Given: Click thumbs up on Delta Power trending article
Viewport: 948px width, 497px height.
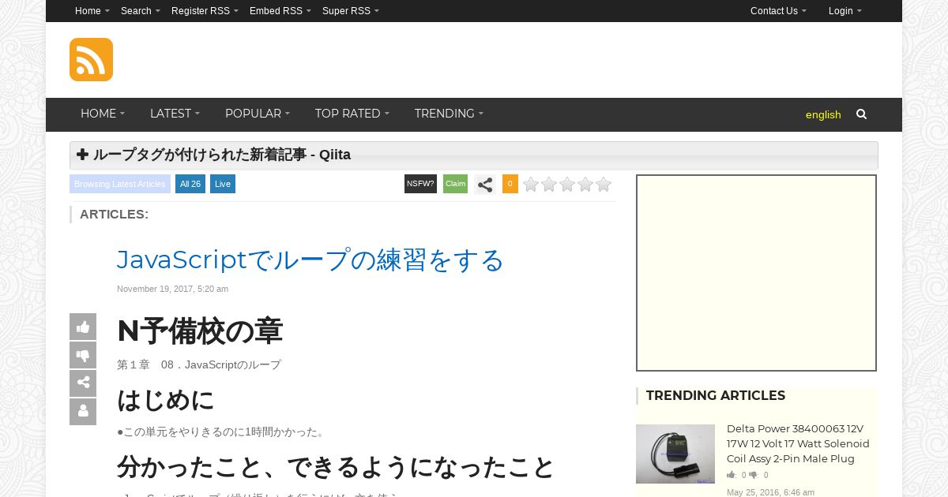Looking at the screenshot, I should (732, 475).
